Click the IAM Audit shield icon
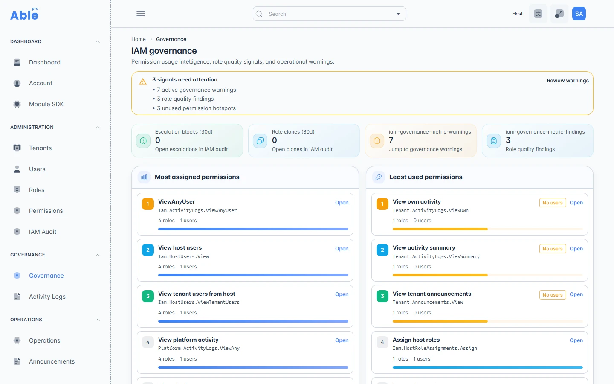 pyautogui.click(x=17, y=232)
